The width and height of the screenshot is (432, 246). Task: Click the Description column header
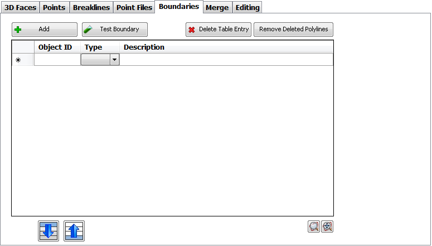226,47
